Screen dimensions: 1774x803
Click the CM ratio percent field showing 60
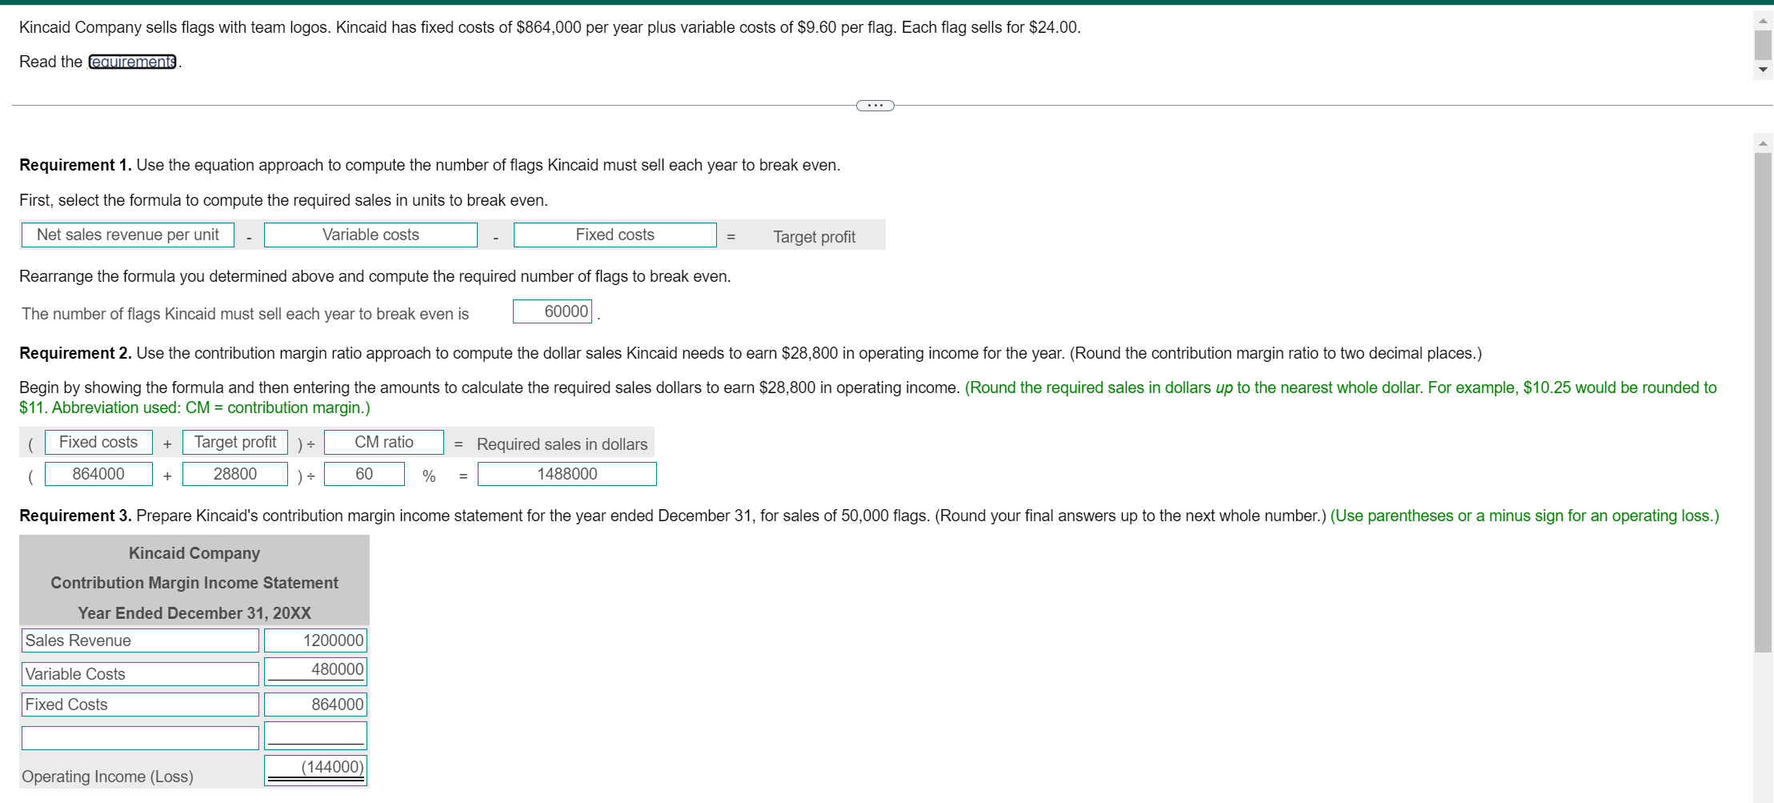[364, 474]
